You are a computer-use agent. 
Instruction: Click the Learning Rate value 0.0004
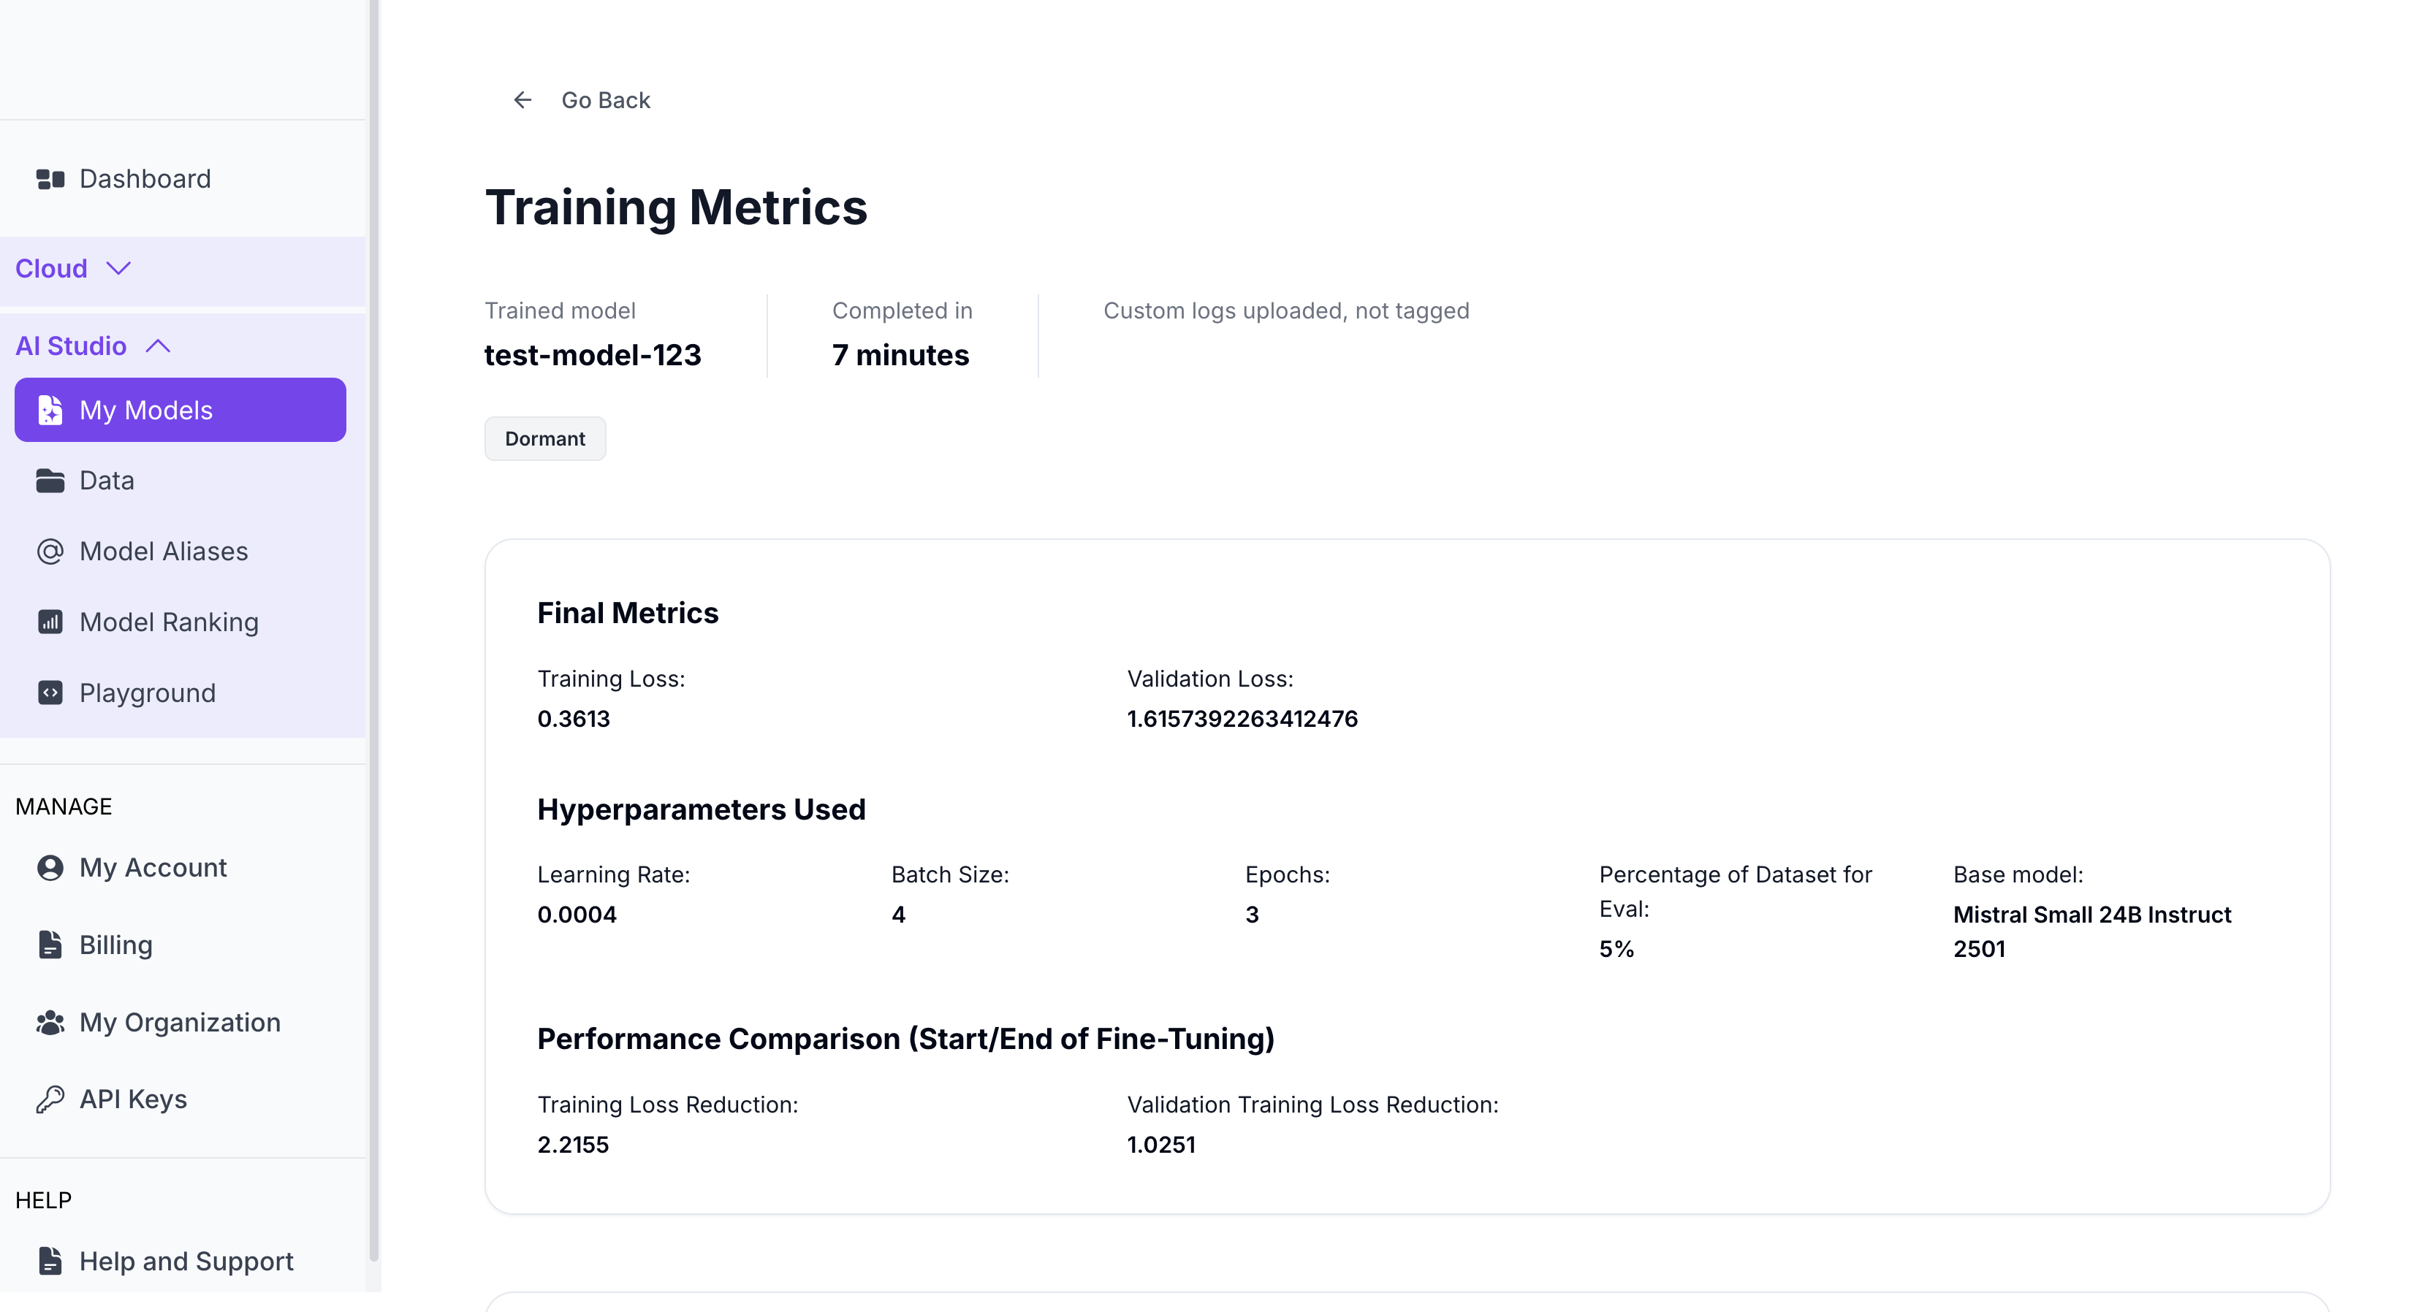577,915
